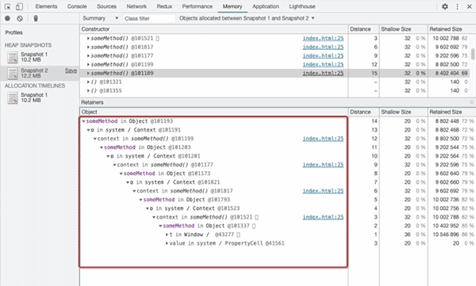
Task: Collapse someMethod in Object @101793 retainer
Action: 140,200
